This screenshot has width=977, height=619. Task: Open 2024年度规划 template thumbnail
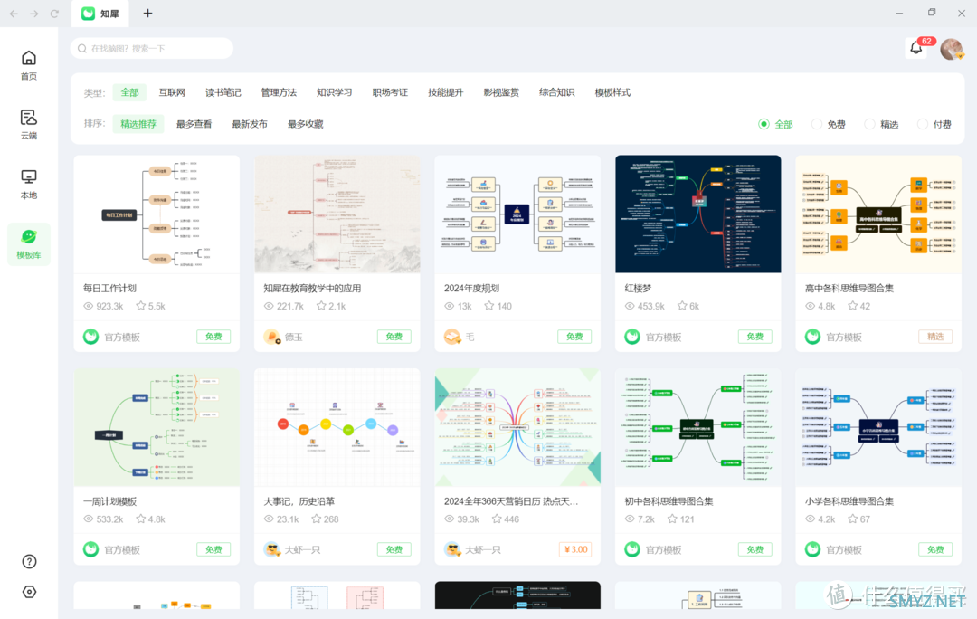pos(517,214)
